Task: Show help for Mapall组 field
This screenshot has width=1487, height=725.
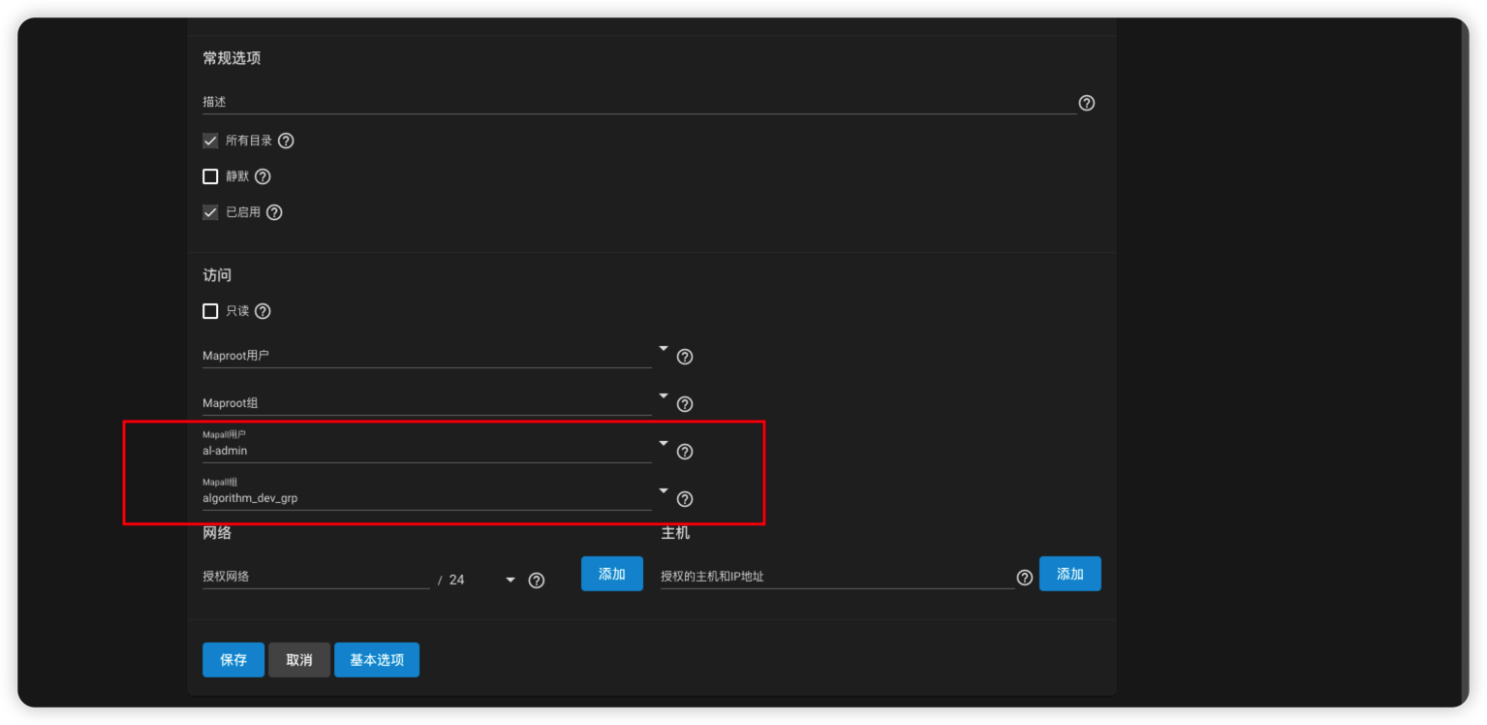Action: (685, 499)
